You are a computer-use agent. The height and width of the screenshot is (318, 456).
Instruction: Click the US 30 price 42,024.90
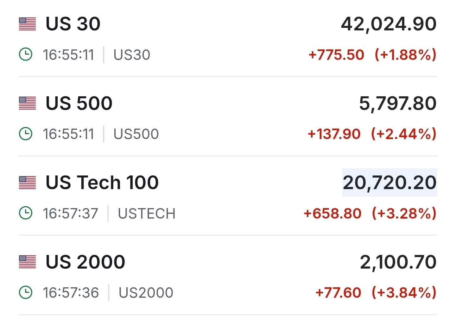[389, 24]
